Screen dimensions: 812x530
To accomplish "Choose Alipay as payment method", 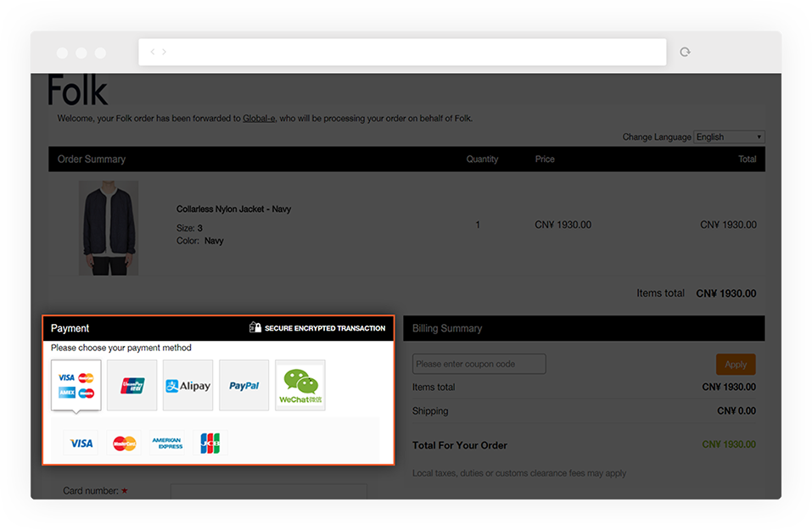I will 188,385.
